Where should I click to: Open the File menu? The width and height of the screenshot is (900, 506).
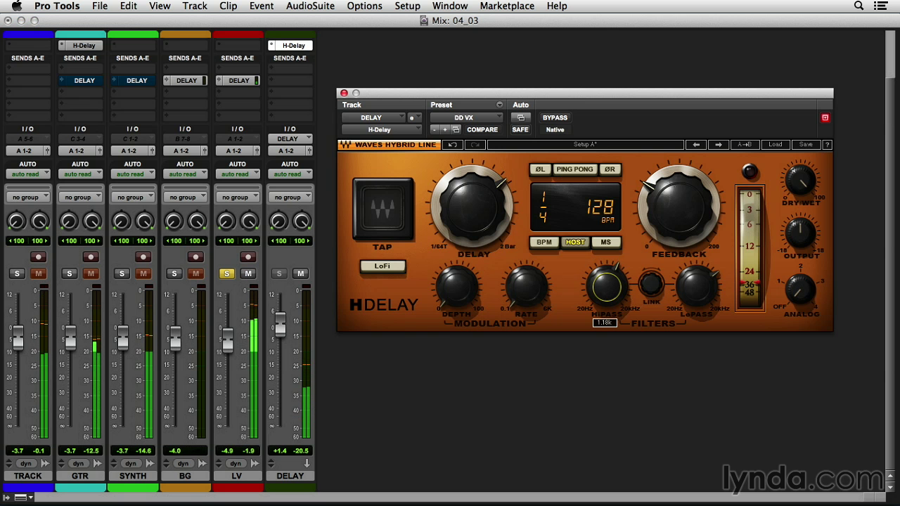tap(100, 6)
